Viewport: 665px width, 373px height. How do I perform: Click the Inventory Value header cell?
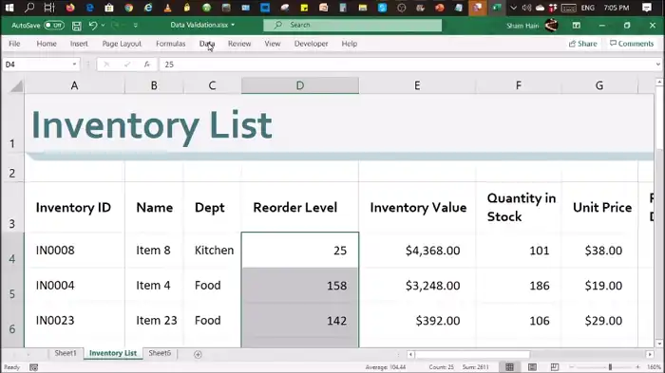pos(417,207)
